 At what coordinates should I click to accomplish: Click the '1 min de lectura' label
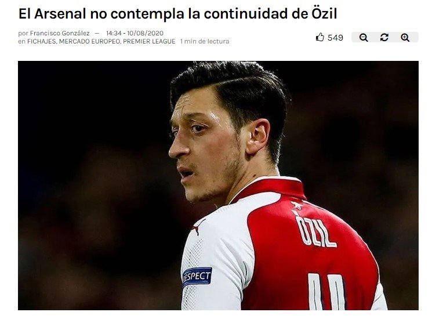point(205,41)
